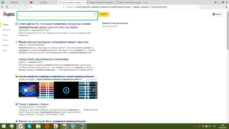Switch input language РУС in tray
This screenshot has width=229, height=129.
click(x=214, y=126)
